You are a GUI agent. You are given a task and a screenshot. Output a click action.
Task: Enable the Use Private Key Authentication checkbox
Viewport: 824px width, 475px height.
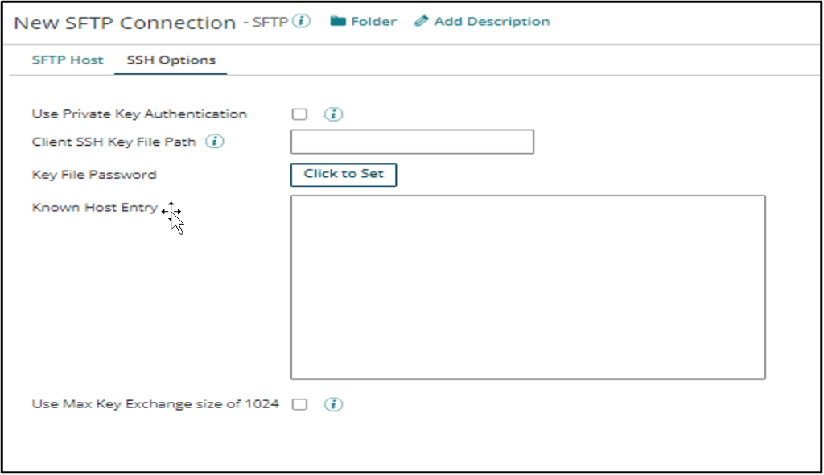pos(299,114)
